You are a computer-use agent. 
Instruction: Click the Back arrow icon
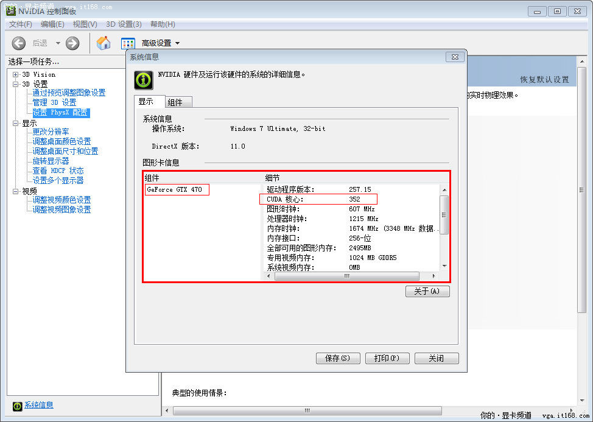coord(18,43)
